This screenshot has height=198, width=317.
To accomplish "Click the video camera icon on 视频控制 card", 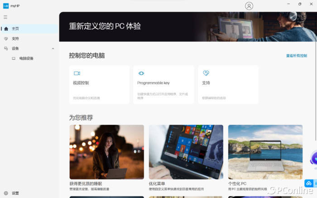I will [77, 73].
